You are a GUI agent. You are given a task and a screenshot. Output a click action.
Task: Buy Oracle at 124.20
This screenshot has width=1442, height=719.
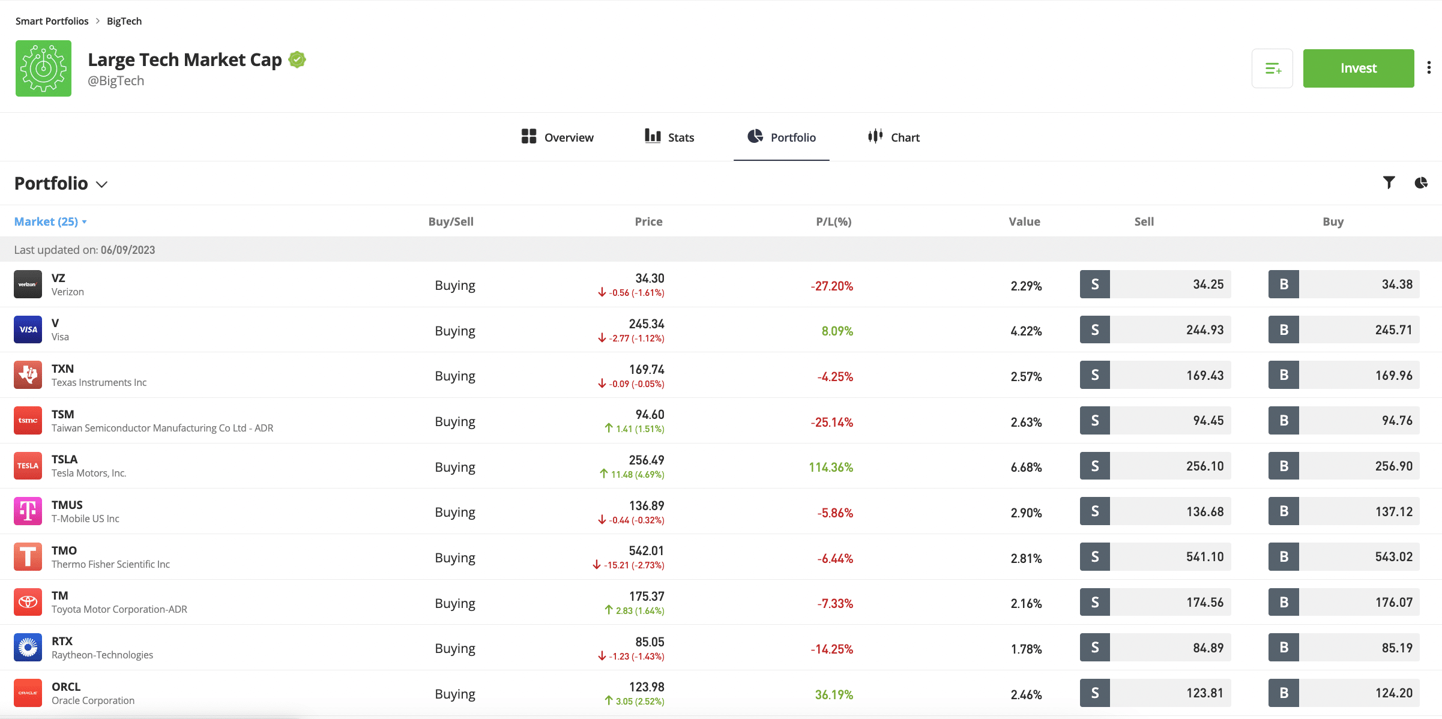pos(1344,693)
